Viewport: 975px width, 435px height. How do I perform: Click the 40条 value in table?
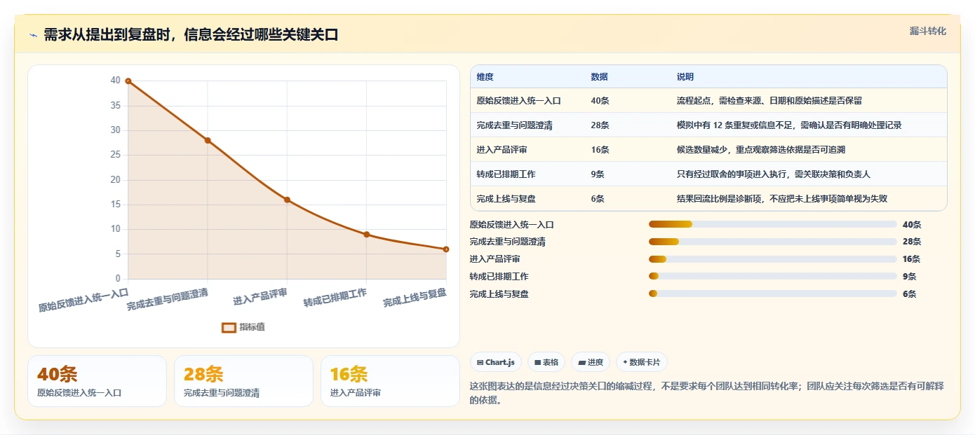coord(600,101)
